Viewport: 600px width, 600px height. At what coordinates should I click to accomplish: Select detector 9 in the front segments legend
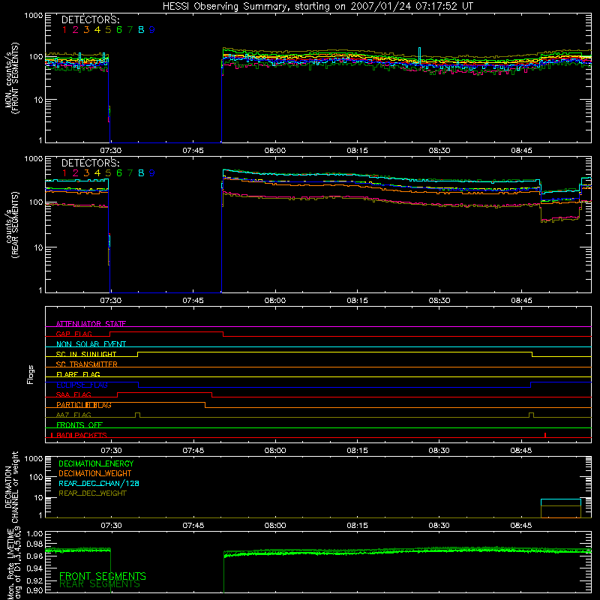[152, 30]
